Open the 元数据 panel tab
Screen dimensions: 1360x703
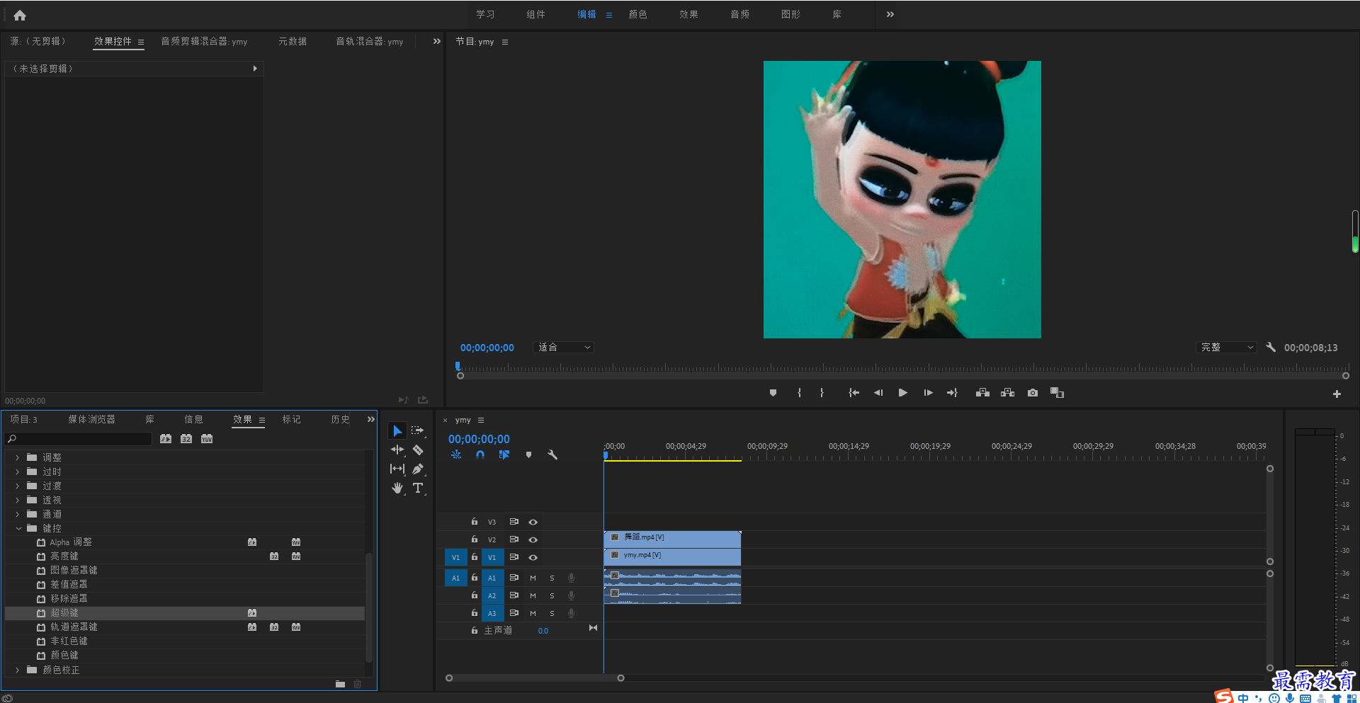pyautogui.click(x=293, y=42)
